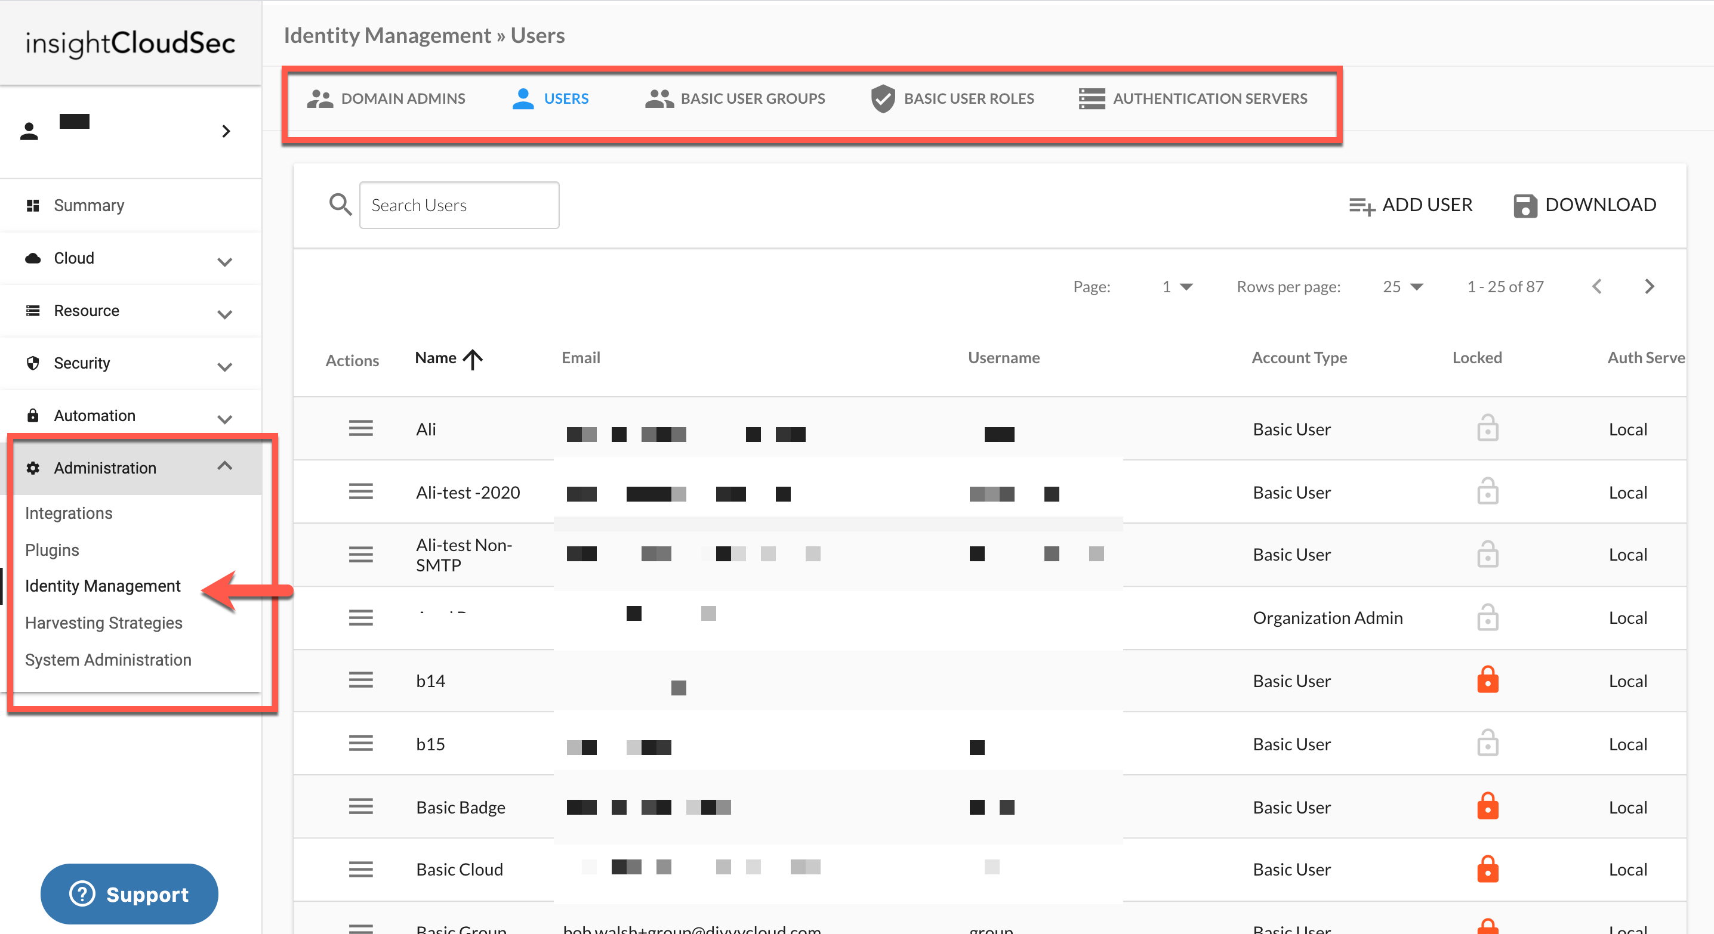
Task: Sort by the Email column header
Action: (x=580, y=358)
